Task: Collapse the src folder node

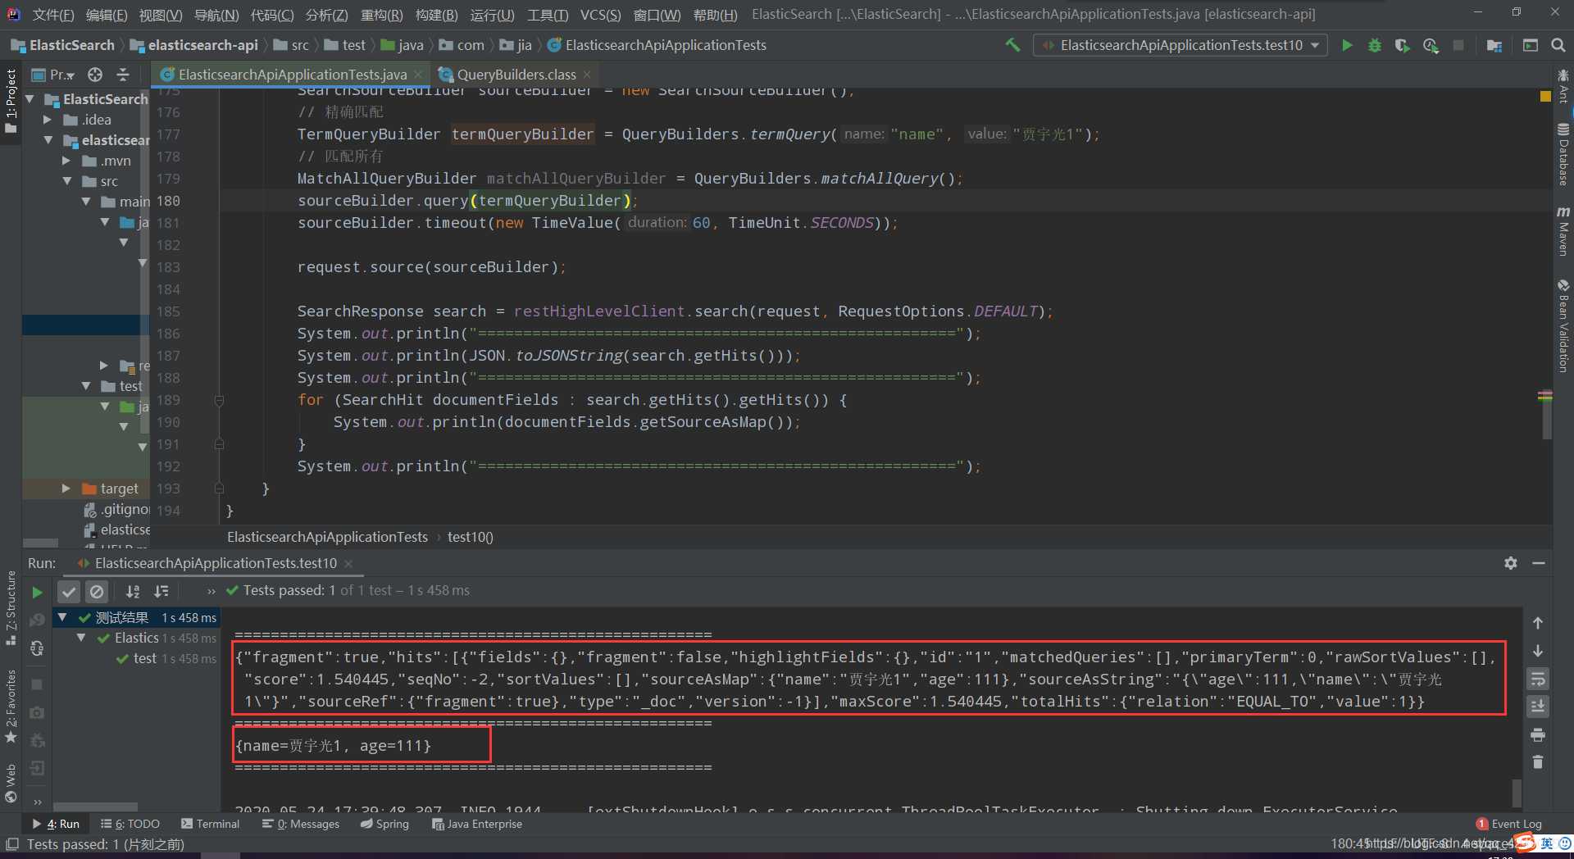Action: click(67, 181)
